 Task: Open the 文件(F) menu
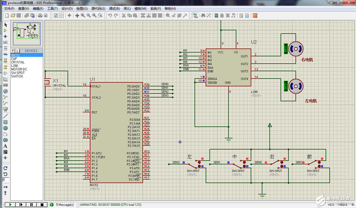(x=9, y=9)
